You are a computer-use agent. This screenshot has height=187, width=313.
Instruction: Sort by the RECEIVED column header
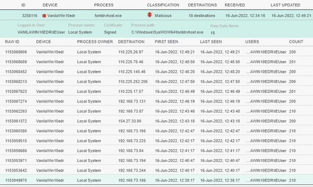pos(235,5)
